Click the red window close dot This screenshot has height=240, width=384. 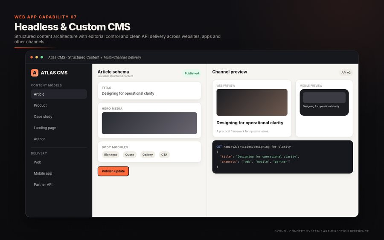32,57
